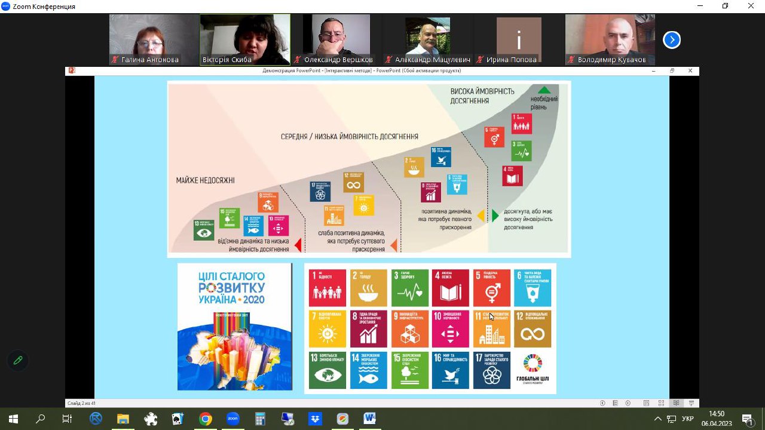
Task: Launch Google Chrome from the taskbar
Action: [206, 419]
